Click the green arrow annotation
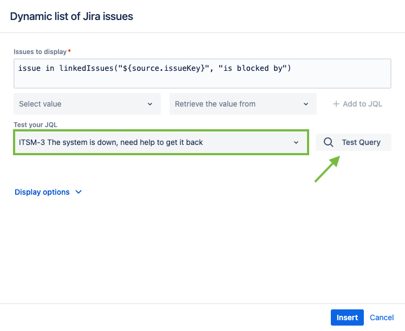The image size is (405, 331). coord(327,169)
